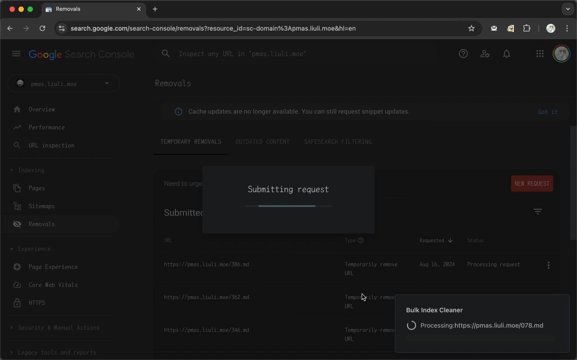Click the filter rows icon
Image resolution: width=577 pixels, height=360 pixels.
(538, 211)
